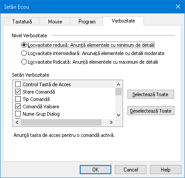Switch to the Tastatură tab
This screenshot has height=178, width=185.
coord(22,22)
